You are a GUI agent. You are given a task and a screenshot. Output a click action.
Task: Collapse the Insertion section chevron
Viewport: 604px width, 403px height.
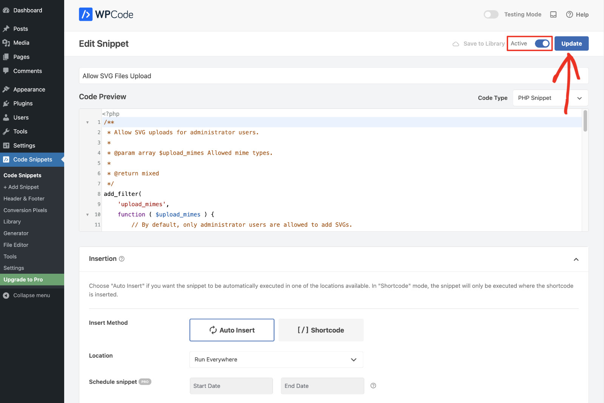pos(576,259)
